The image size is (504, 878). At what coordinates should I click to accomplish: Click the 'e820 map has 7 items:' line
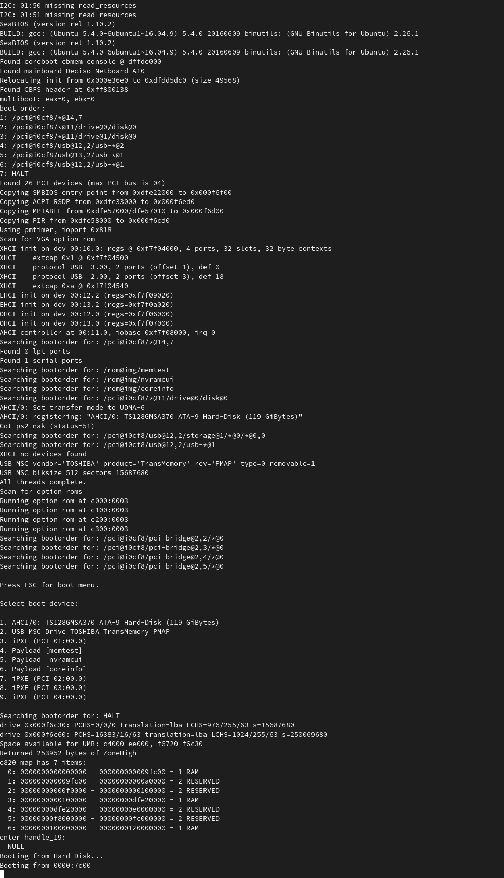tap(43, 762)
